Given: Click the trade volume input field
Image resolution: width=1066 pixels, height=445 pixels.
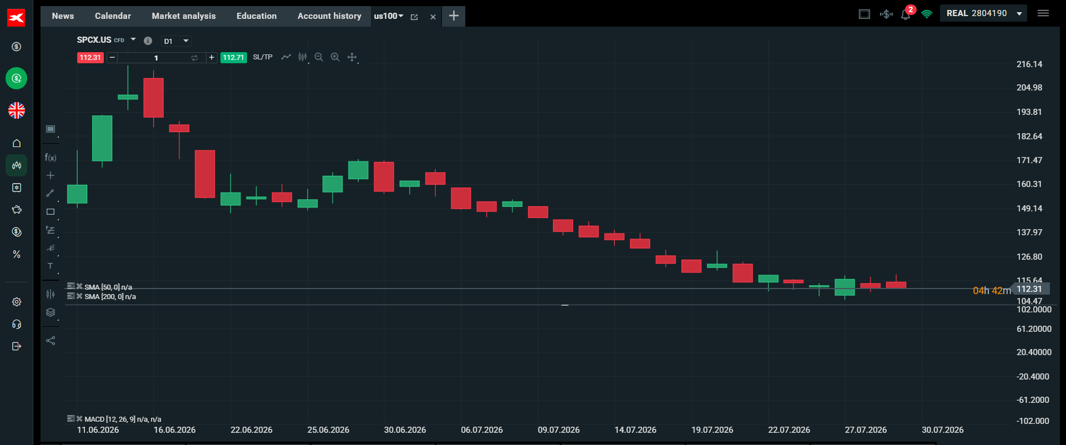Looking at the screenshot, I should coord(156,58).
